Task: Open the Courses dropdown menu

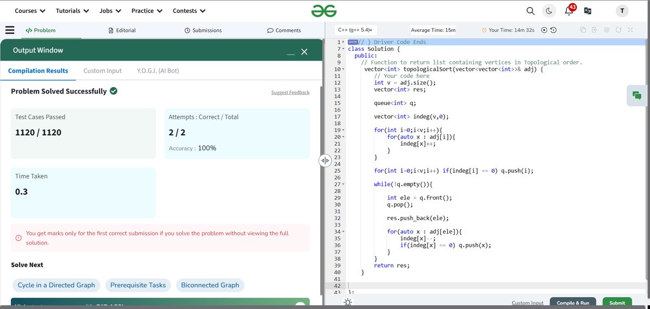Action: click(30, 11)
